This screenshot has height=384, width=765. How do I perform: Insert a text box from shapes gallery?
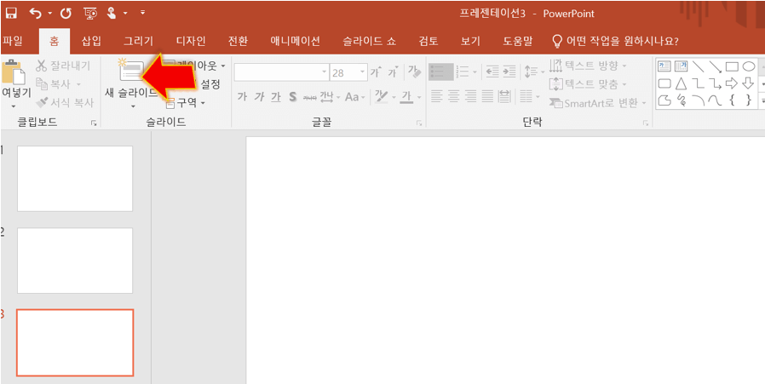point(664,66)
